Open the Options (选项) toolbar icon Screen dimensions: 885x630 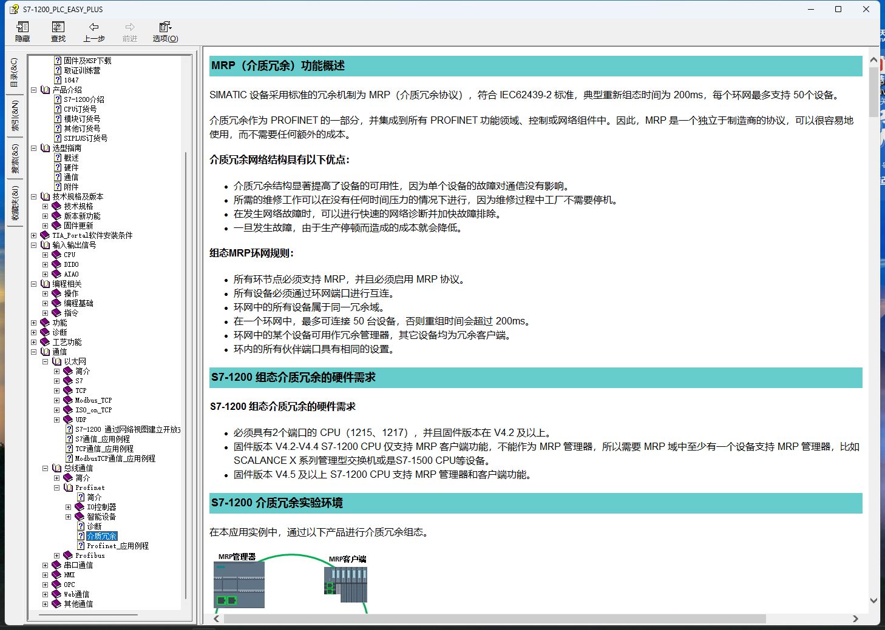(165, 32)
